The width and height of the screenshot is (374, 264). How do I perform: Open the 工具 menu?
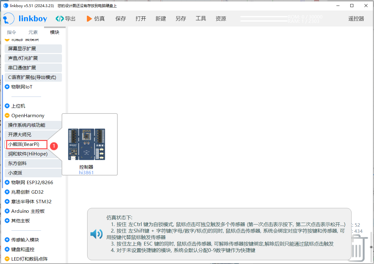tap(201, 19)
